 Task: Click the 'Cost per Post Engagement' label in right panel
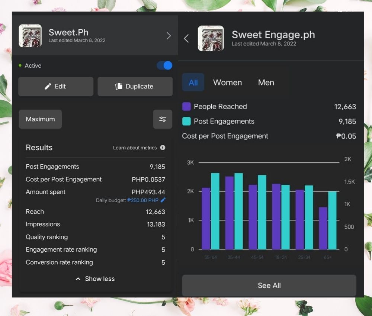click(225, 136)
